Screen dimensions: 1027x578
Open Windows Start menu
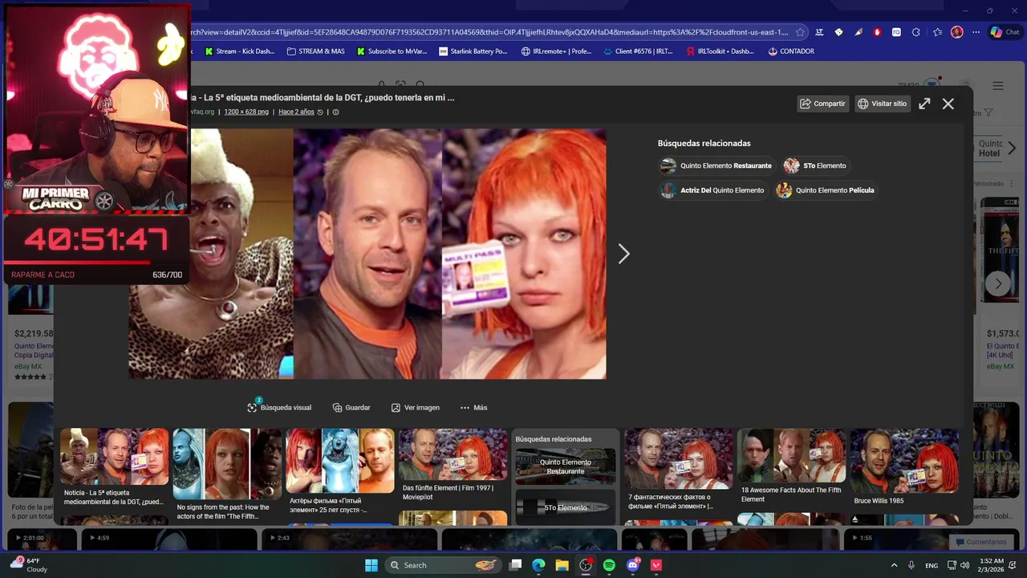(371, 565)
